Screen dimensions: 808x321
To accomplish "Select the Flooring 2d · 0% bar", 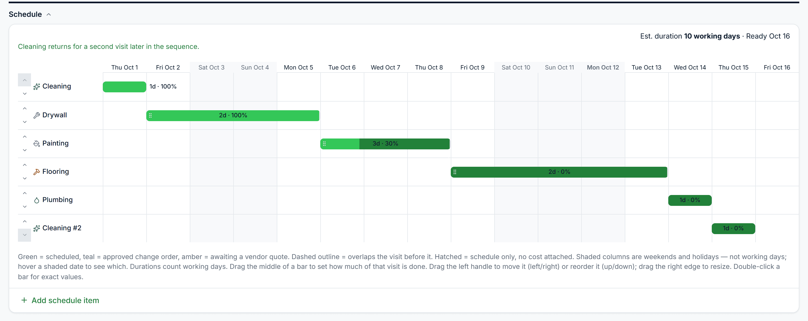I will (559, 172).
